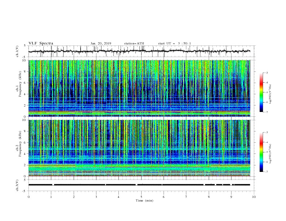
Task: Click the "-3" tick on upper colorbar
Action: (x=266, y=73)
